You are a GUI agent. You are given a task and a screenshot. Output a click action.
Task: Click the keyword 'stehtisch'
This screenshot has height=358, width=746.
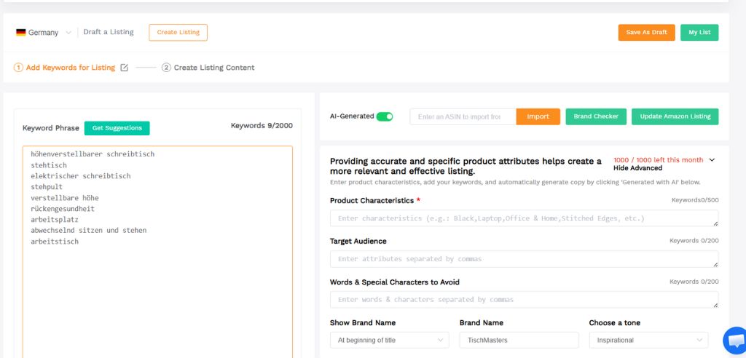[49, 165]
